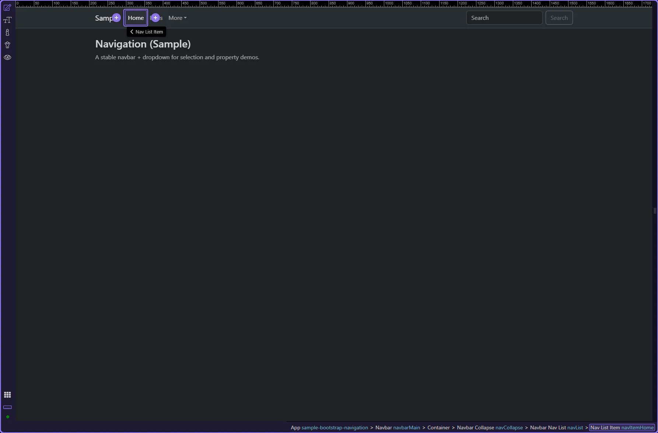The image size is (658, 433).
Task: Click the info icon in left sidebar
Action: click(7, 33)
